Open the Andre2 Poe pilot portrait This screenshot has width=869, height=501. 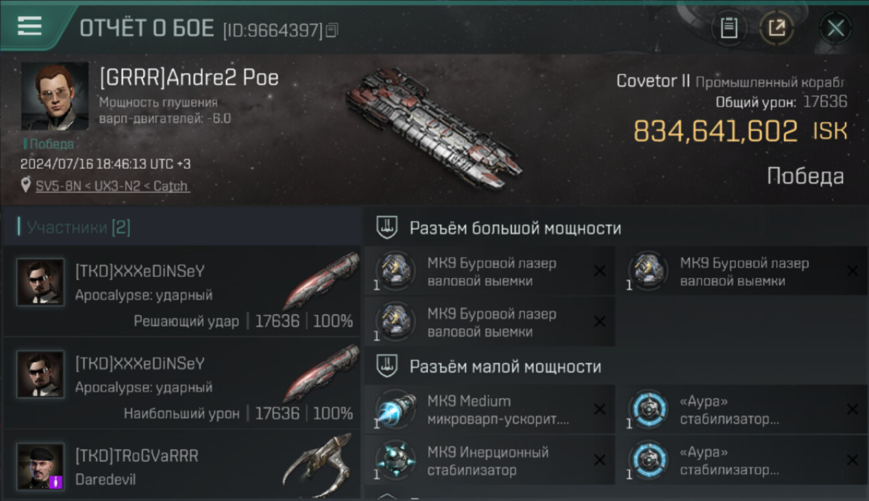[x=55, y=96]
